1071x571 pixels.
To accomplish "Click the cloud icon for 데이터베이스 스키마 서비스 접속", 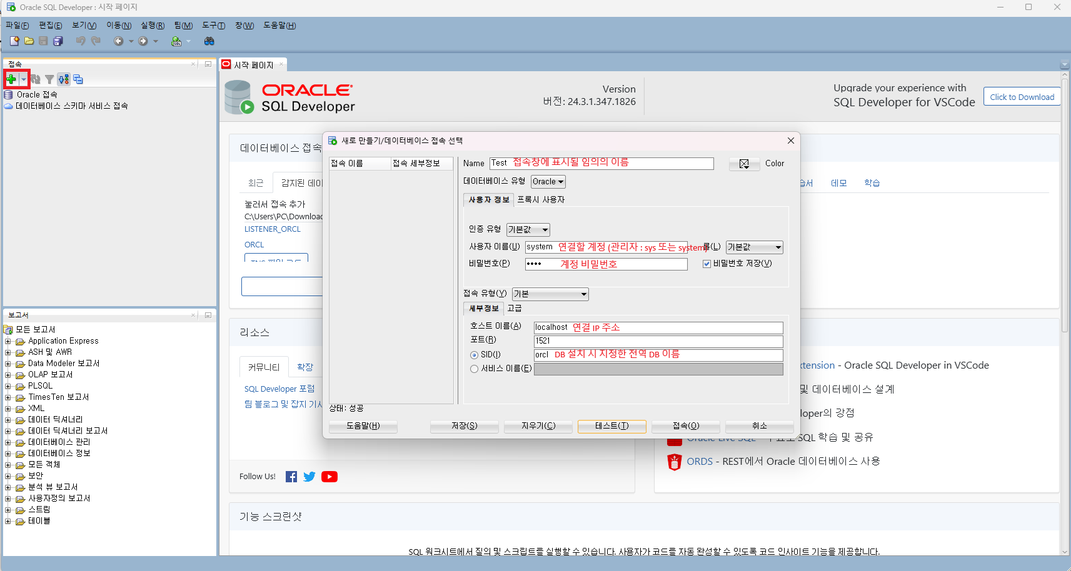I will tap(9, 106).
